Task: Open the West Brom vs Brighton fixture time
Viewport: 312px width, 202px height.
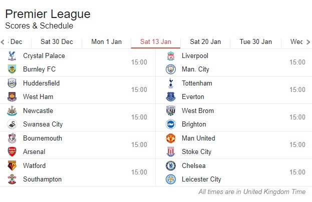Action: [x=297, y=117]
